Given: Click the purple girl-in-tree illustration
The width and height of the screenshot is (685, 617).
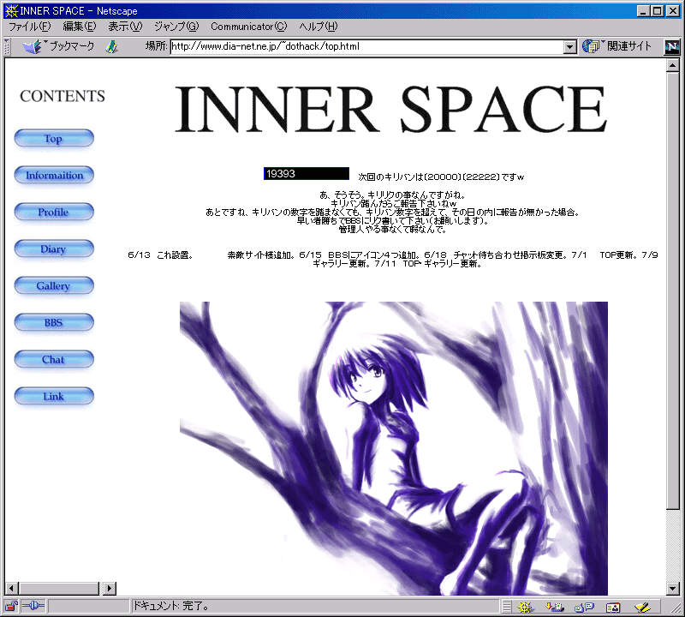Looking at the screenshot, I should (394, 448).
